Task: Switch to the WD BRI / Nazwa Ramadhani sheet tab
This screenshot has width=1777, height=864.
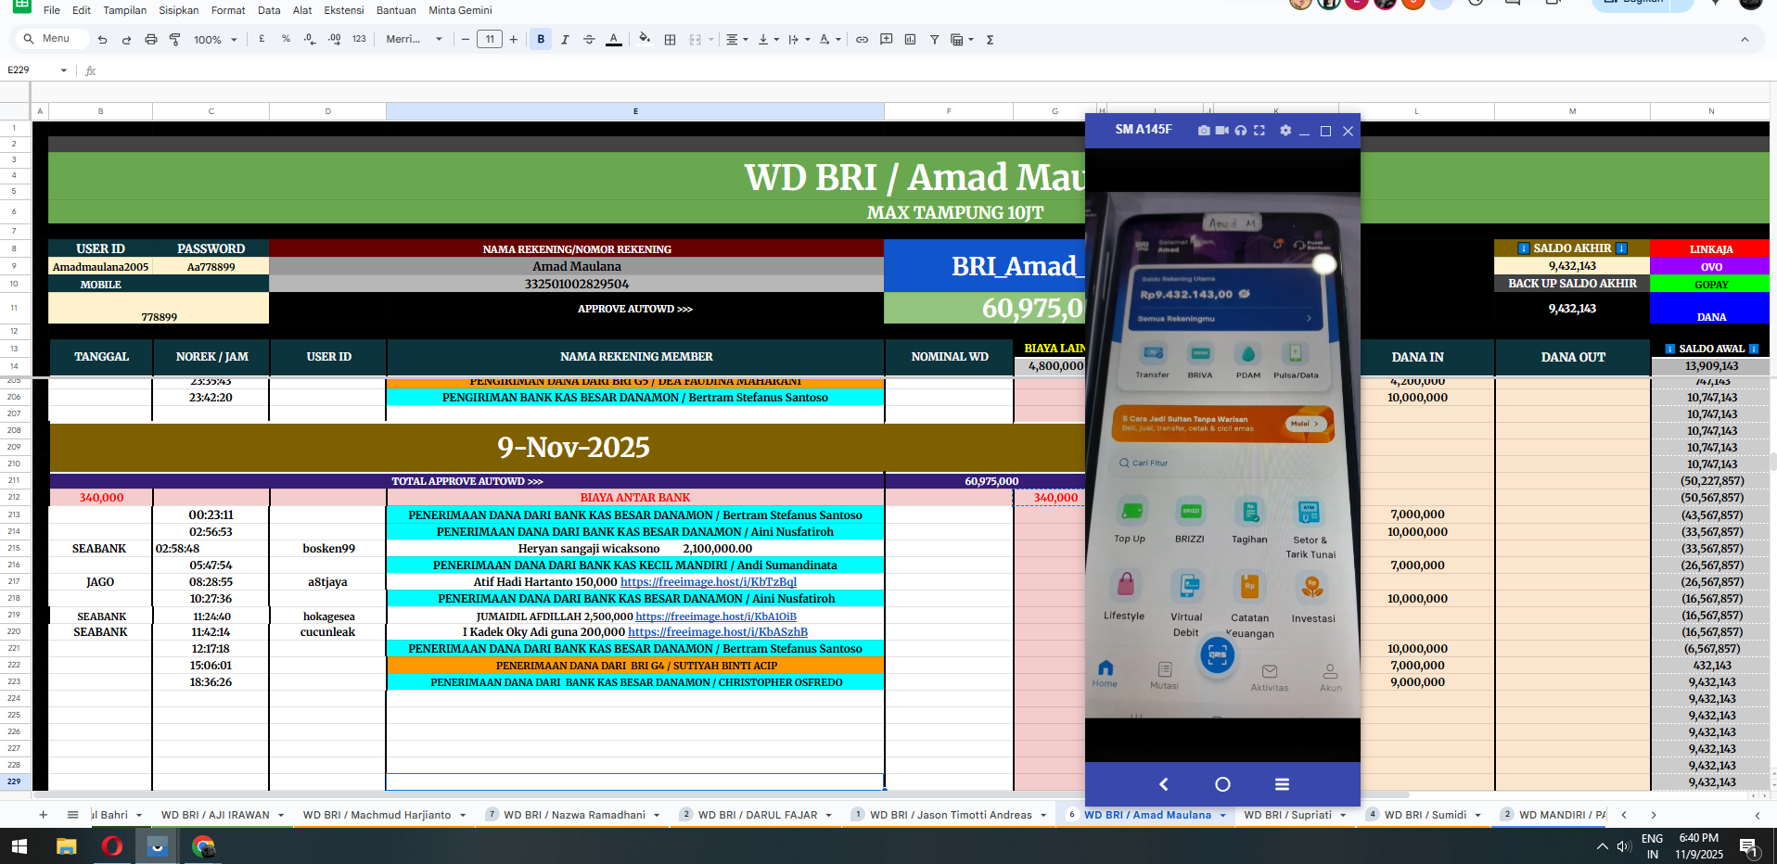Action: pyautogui.click(x=574, y=815)
